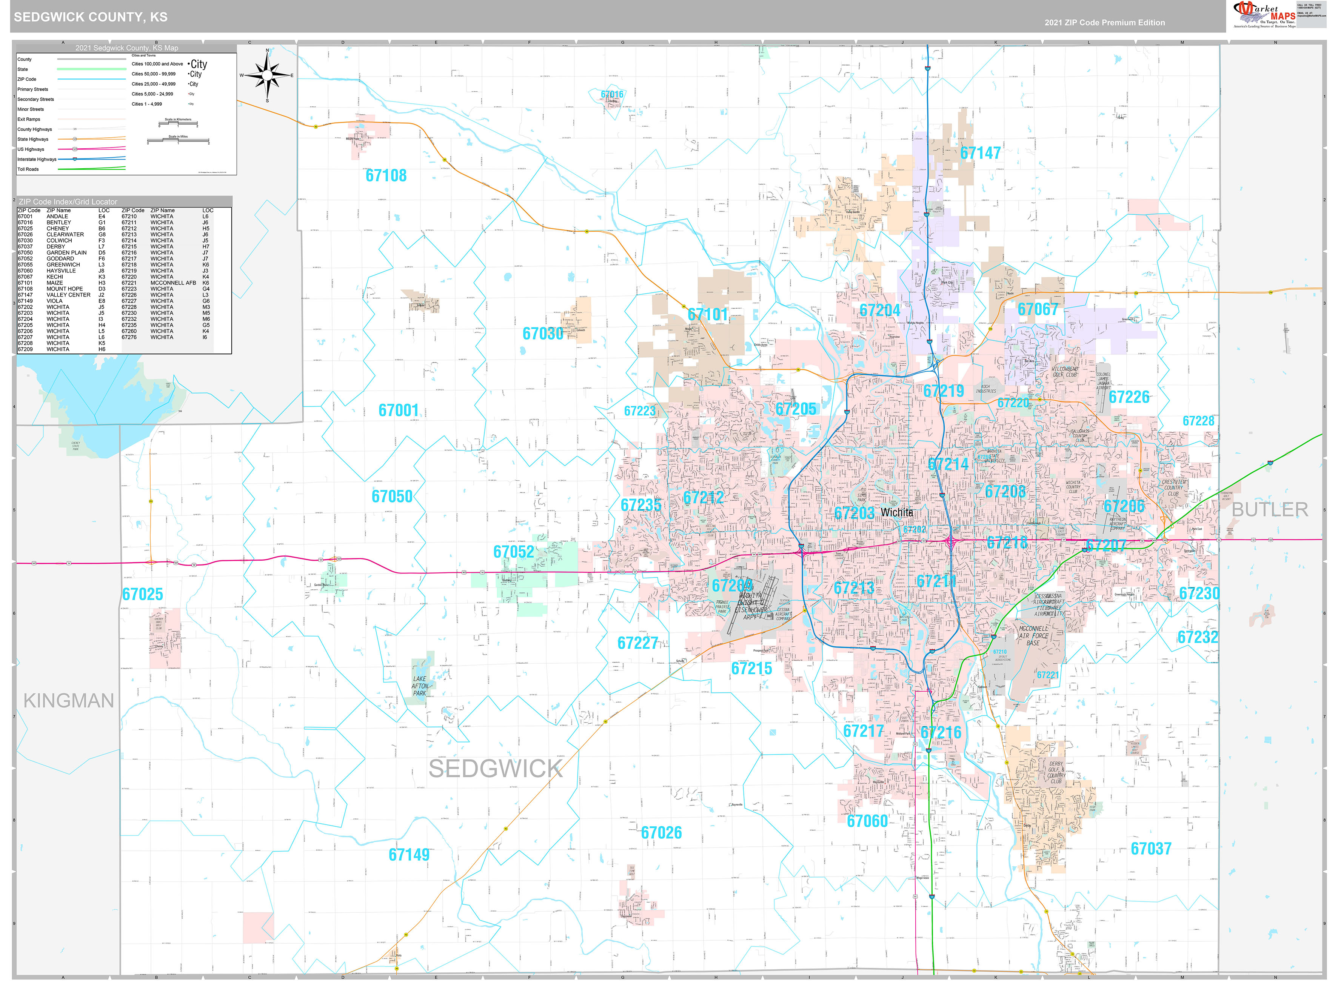The height and width of the screenshot is (981, 1338).
Task: Click the 'Scale in Miles' bar
Action: [x=178, y=140]
